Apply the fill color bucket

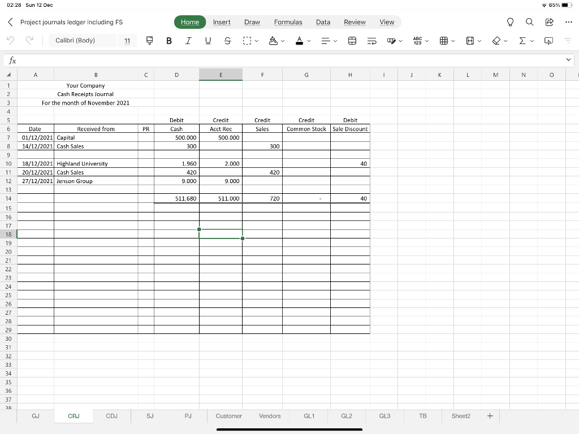(x=273, y=41)
